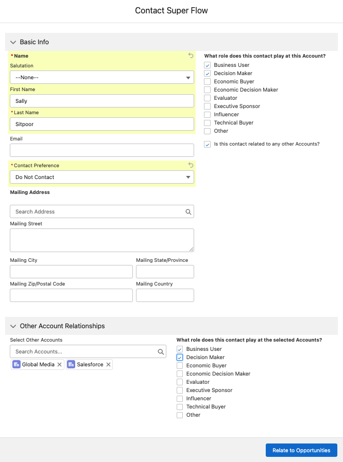The image size is (343, 462).
Task: Open the Salutation dropdown
Action: (x=101, y=77)
